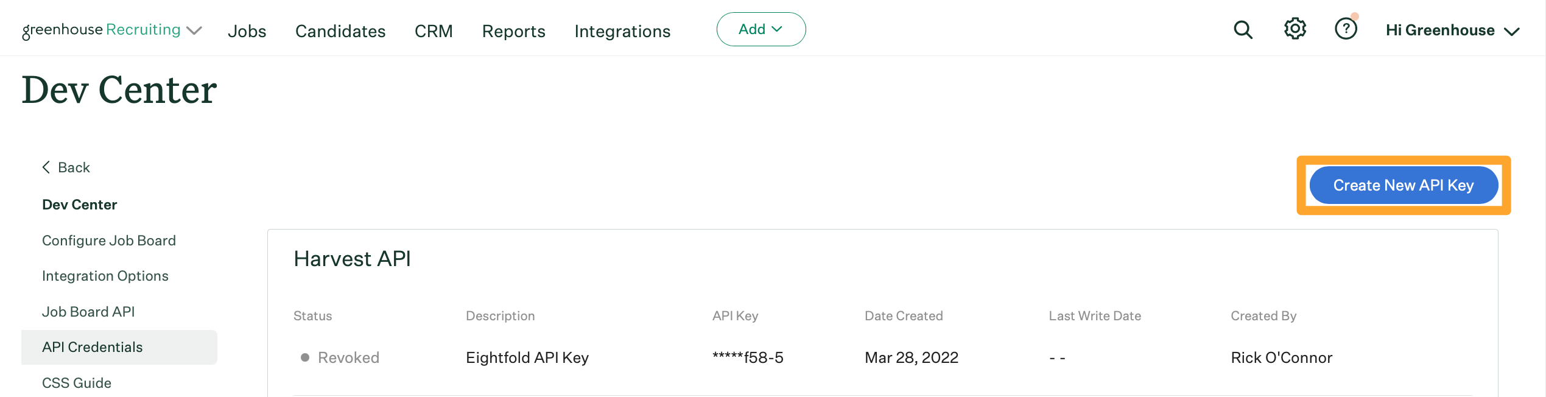Screen dimensions: 1546x397
Task: Click the Back arrow chevron icon
Action: pyautogui.click(x=46, y=167)
